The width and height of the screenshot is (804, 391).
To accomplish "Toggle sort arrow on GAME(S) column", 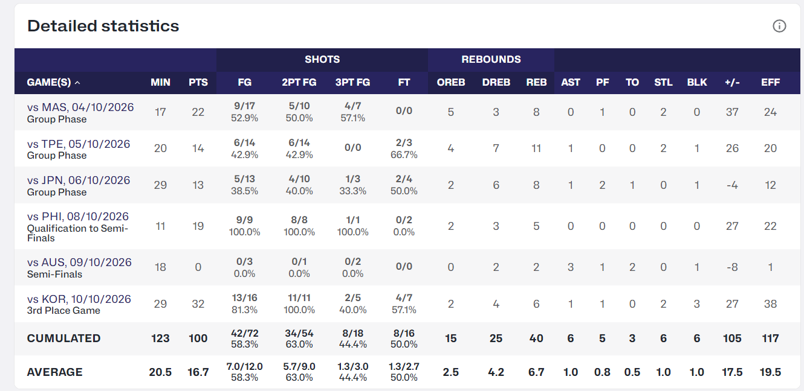I will tap(77, 83).
